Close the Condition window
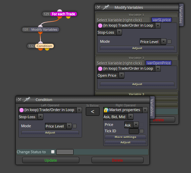Screen dimensions: 191x173 pos(20,100)
